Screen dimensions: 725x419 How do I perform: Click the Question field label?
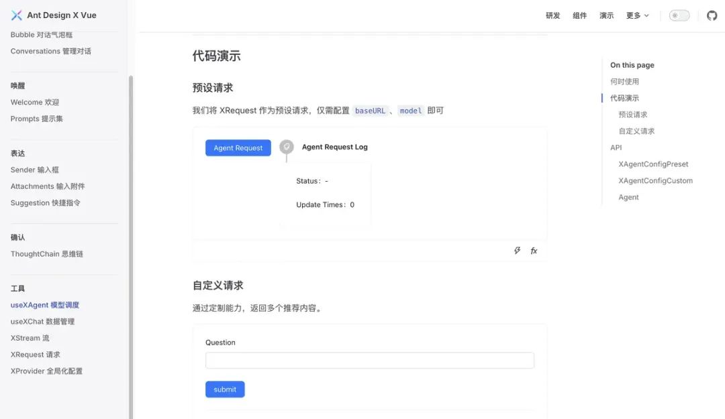(220, 343)
